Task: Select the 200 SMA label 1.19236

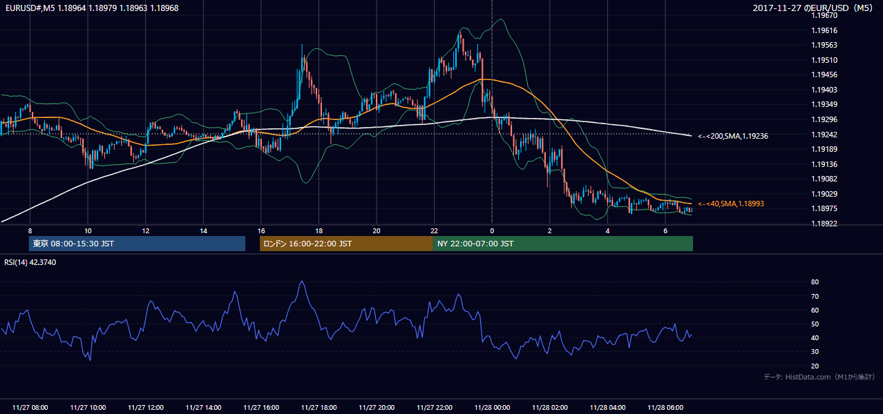Action: [x=733, y=136]
